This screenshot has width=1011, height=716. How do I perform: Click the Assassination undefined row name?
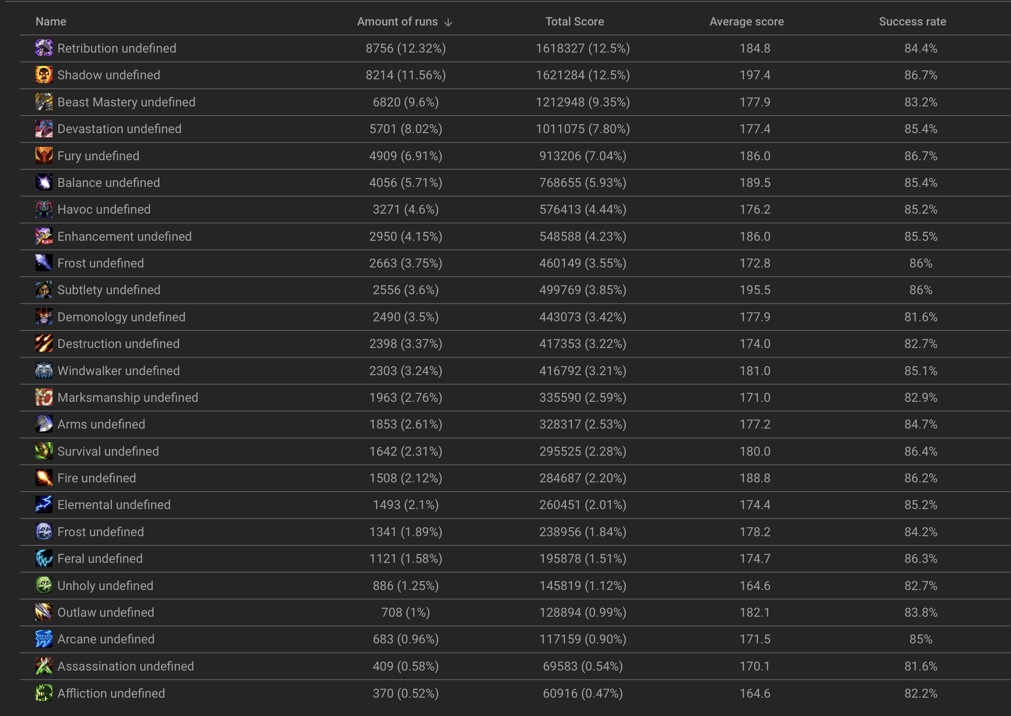click(125, 666)
